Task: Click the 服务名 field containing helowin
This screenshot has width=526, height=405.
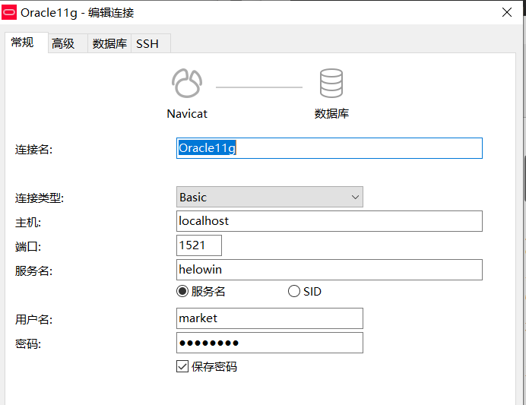Action: point(329,270)
